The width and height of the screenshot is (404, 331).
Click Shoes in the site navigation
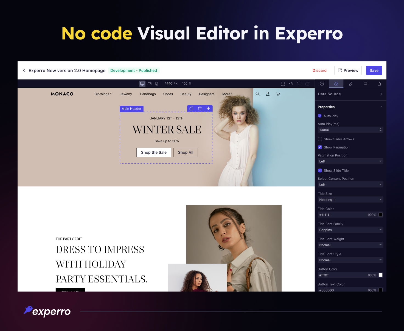168,94
